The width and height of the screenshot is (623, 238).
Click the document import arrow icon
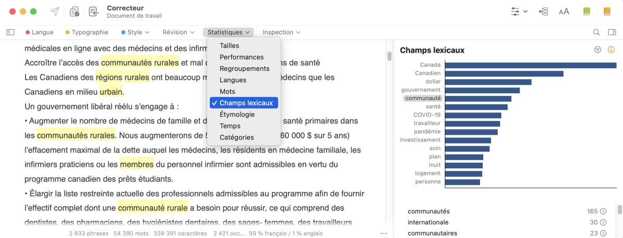tap(93, 11)
